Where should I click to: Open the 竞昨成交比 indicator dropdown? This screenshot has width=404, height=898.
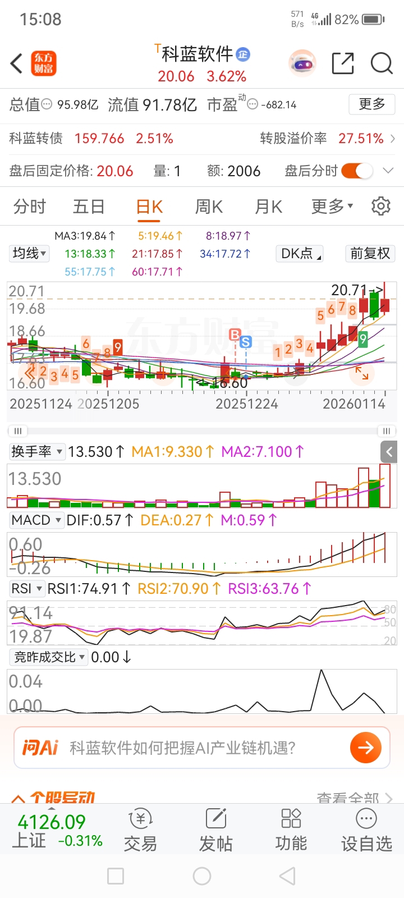click(48, 657)
